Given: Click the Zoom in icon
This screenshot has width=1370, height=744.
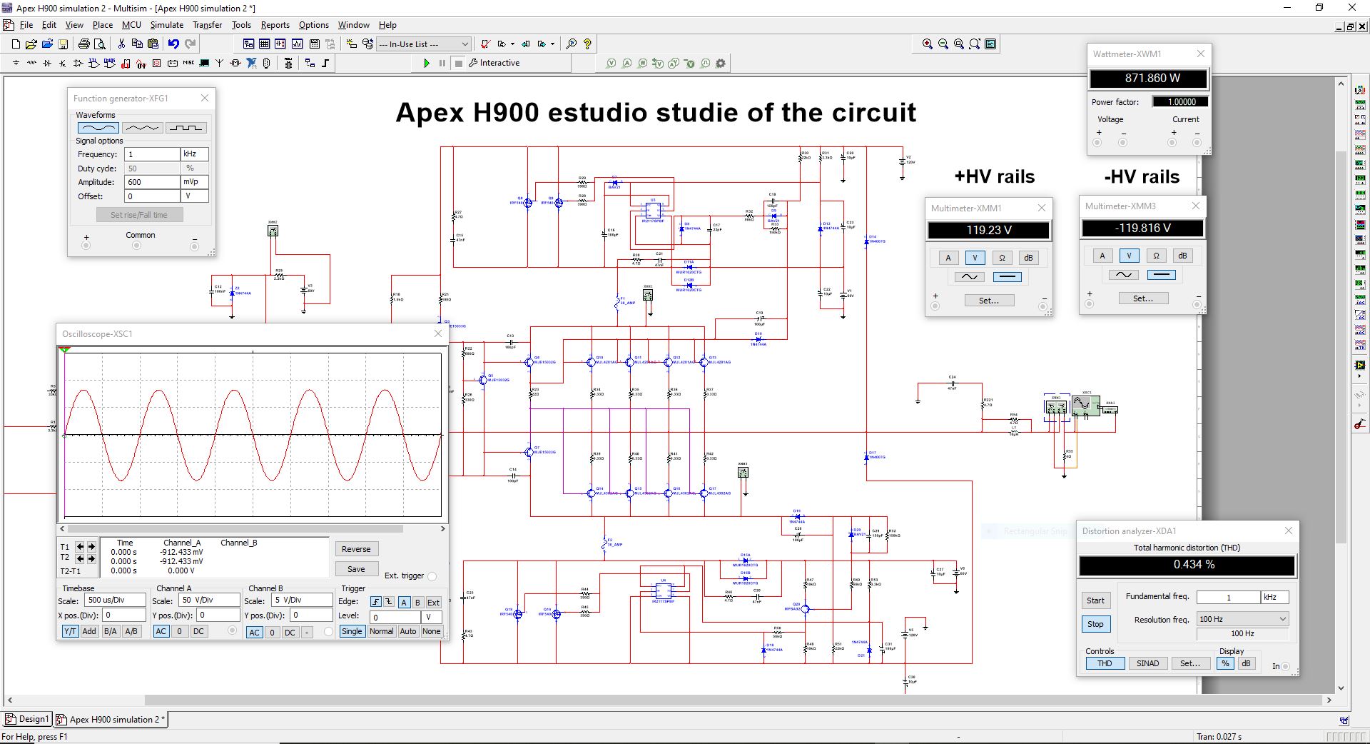Looking at the screenshot, I should click(x=928, y=44).
